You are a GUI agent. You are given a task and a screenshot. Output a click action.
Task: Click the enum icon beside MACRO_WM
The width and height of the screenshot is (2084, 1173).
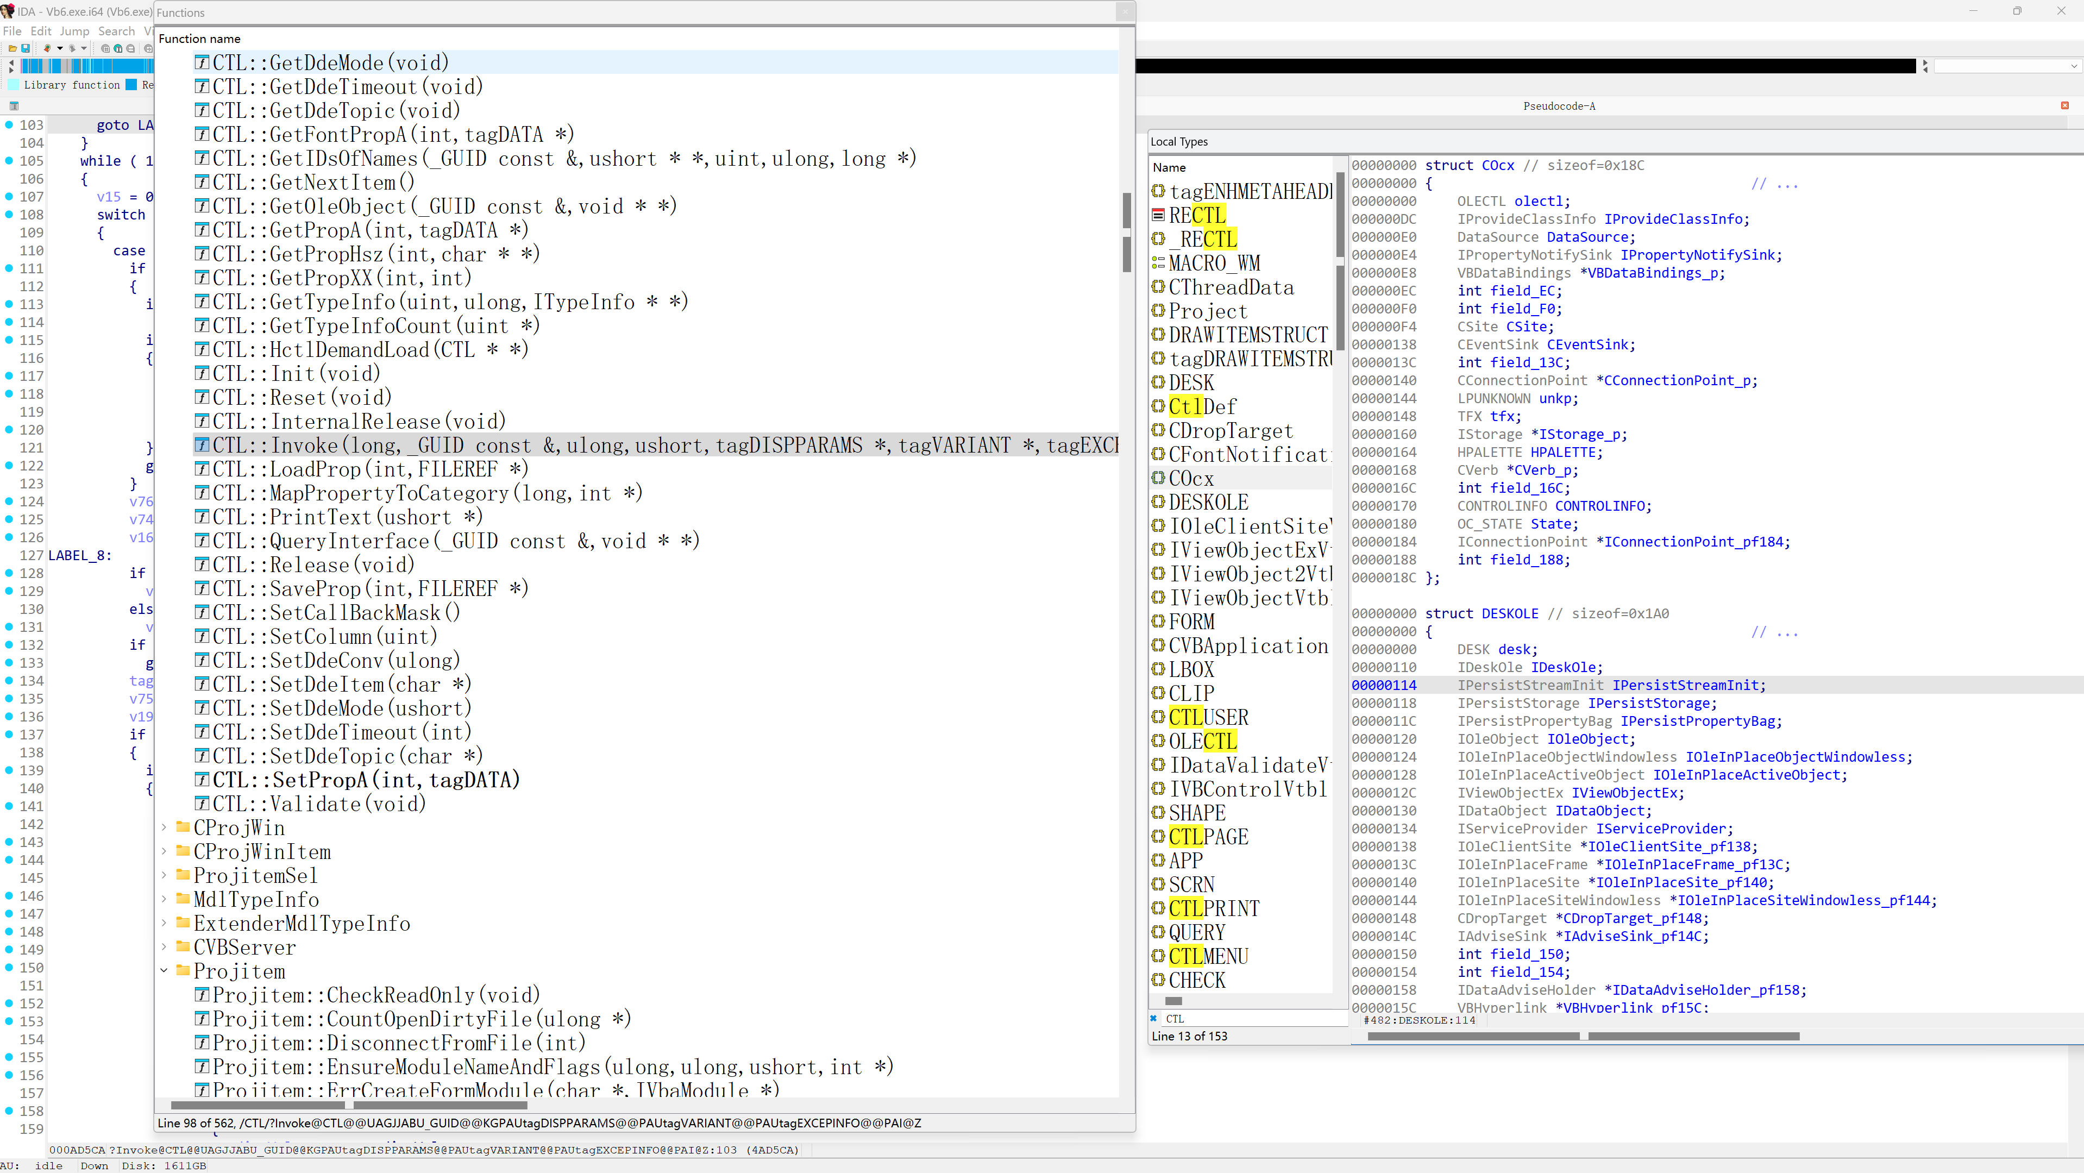[x=1158, y=263]
